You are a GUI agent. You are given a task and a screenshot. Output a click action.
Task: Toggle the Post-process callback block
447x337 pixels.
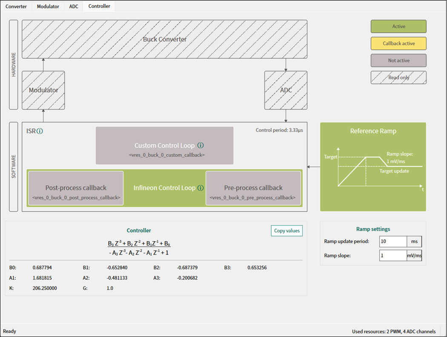[76, 188]
